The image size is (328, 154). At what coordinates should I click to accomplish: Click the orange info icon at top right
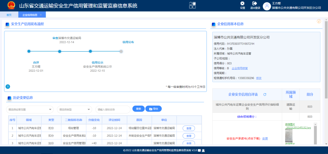tap(319, 21)
